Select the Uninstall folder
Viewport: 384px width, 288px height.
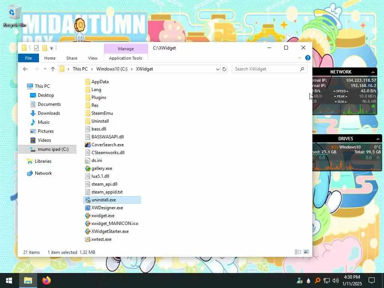pyautogui.click(x=97, y=121)
